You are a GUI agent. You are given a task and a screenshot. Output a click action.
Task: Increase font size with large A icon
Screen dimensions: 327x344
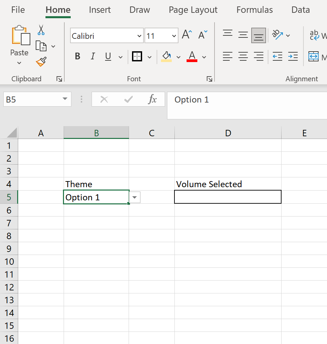[187, 34]
